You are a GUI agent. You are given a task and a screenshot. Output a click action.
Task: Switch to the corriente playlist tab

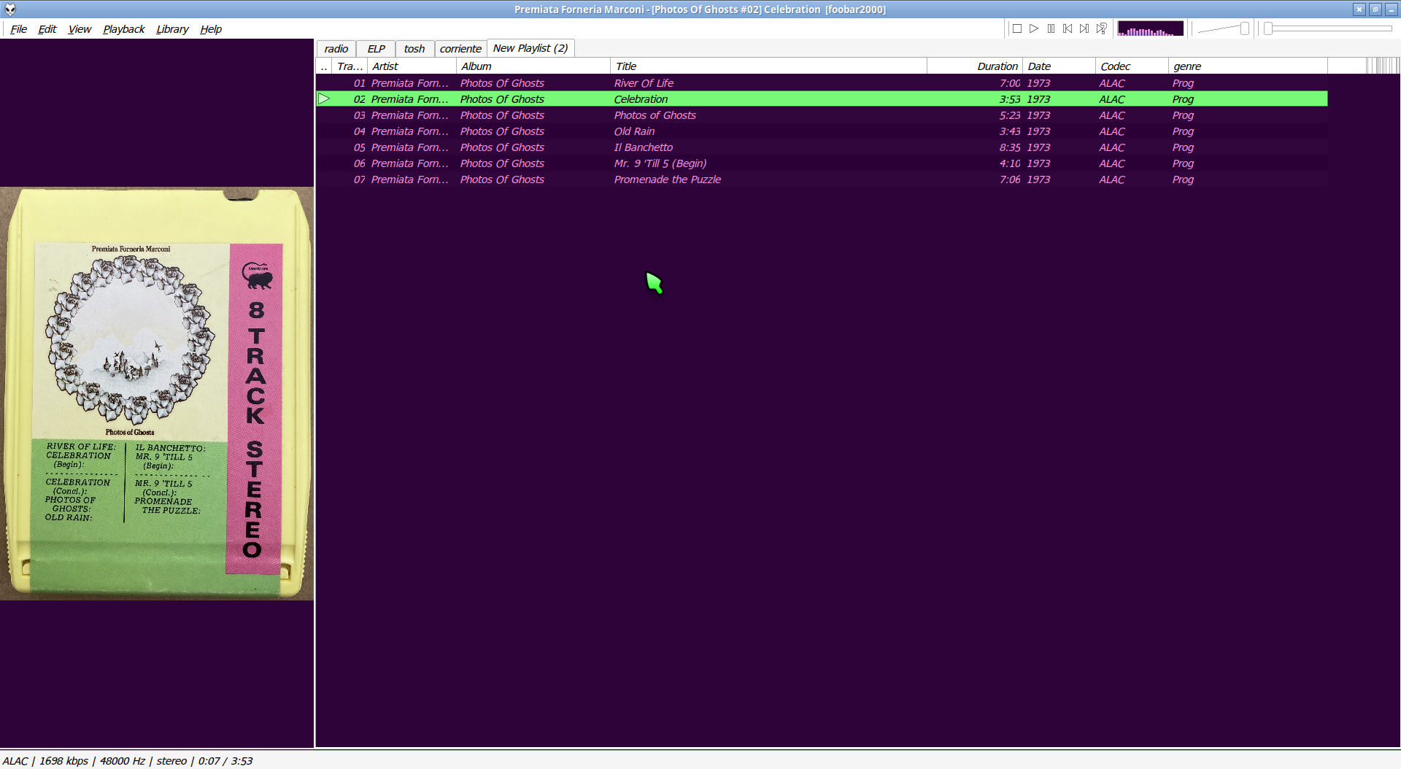coord(460,49)
